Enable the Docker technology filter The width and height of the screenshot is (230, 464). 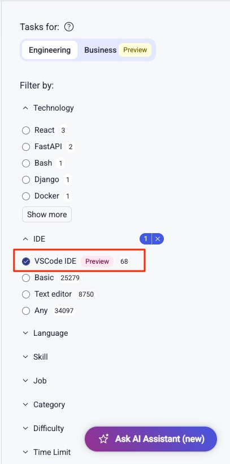coord(26,196)
